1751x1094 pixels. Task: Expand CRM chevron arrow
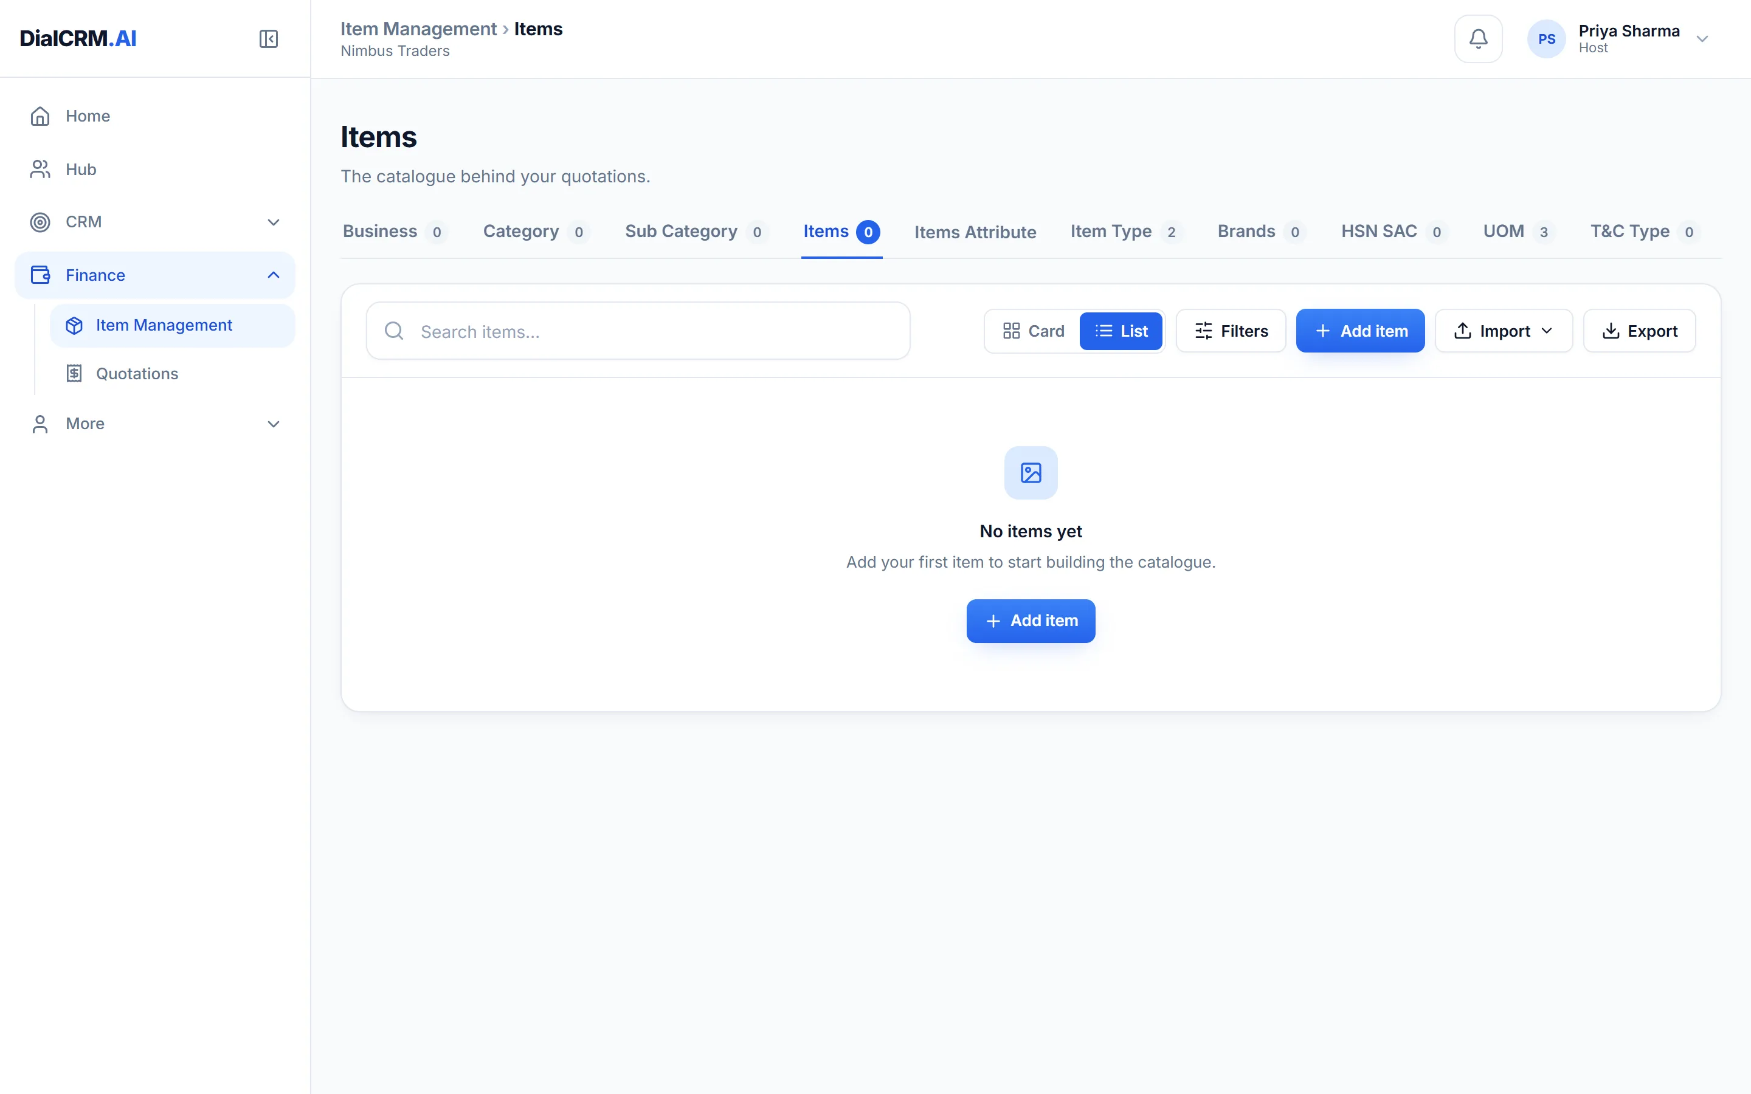click(x=274, y=222)
